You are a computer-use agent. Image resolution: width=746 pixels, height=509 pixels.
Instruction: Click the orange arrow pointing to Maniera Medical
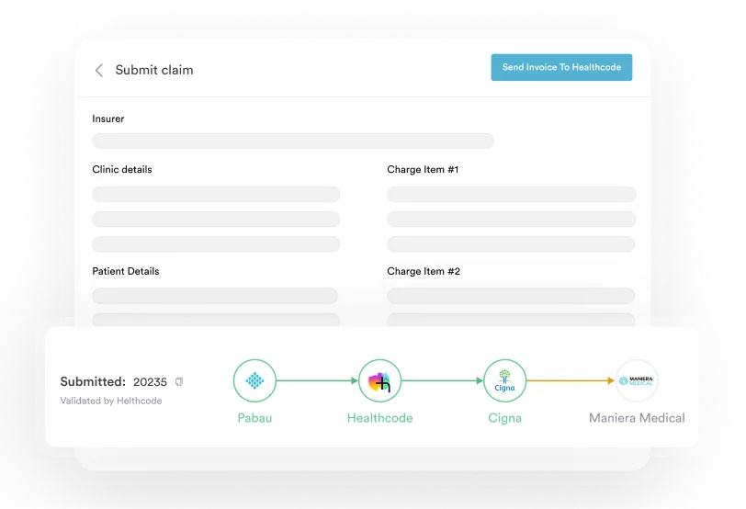[x=571, y=380]
